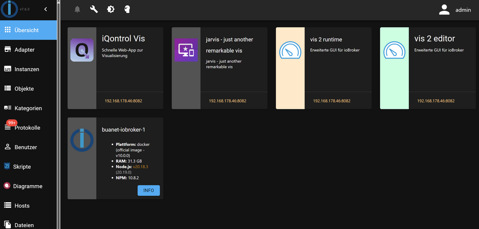
Task: Click the Benutzer person icon
Action: tap(8, 147)
